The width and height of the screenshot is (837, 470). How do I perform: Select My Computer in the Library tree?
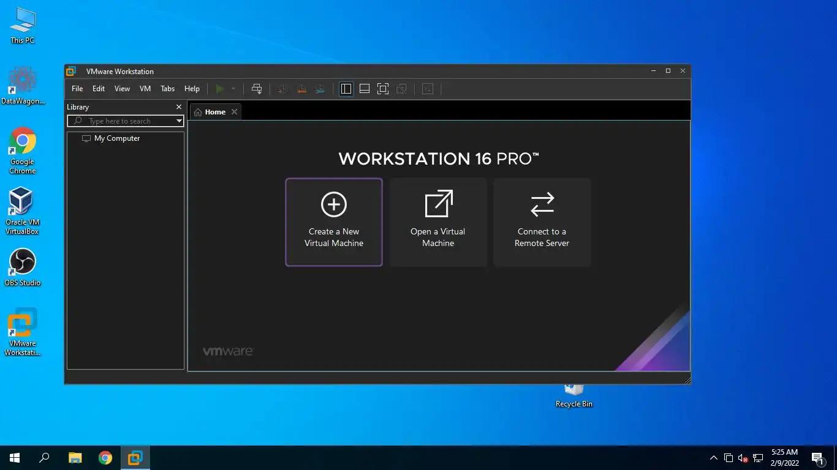click(x=111, y=138)
